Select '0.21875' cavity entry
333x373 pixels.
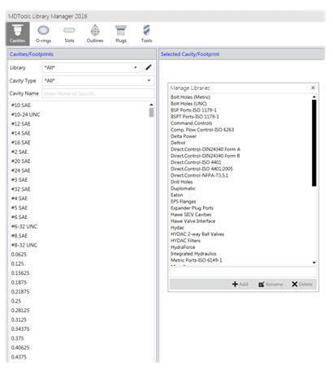click(x=20, y=292)
